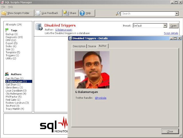The height and width of the screenshot is (138, 183).
Task: Minimize the SQL Scripts Manager main window
Action: click(x=172, y=2)
